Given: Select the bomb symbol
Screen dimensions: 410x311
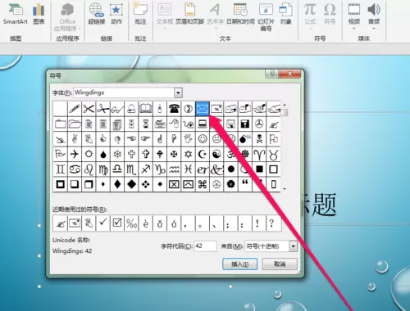Looking at the screenshot, I should 245,139.
